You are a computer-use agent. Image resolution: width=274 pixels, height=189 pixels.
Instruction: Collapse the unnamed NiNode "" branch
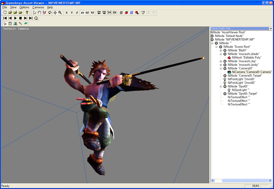coord(212,43)
